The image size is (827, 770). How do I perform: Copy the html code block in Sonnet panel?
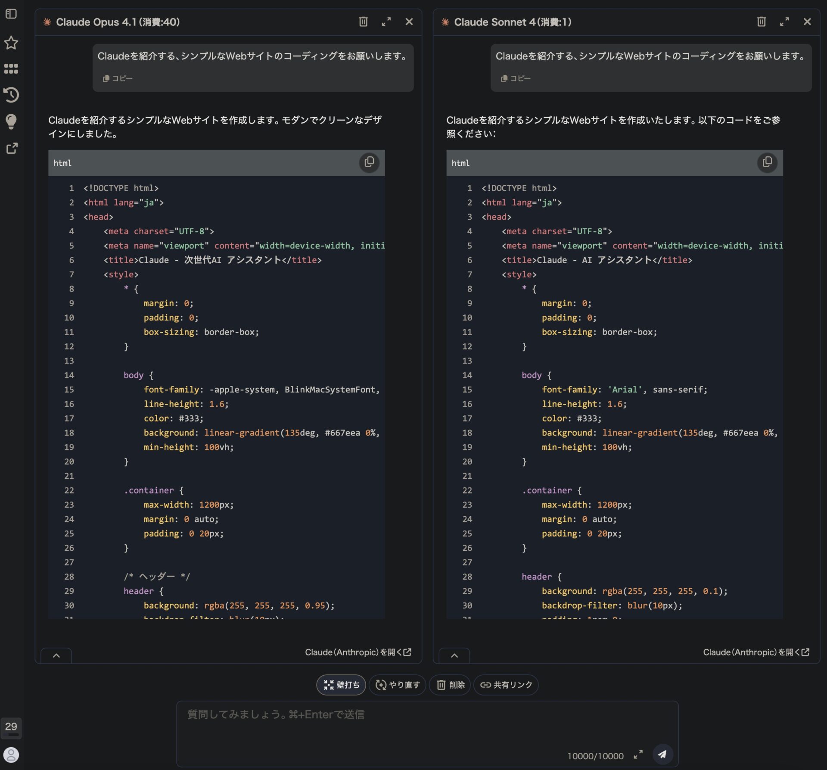[767, 162]
